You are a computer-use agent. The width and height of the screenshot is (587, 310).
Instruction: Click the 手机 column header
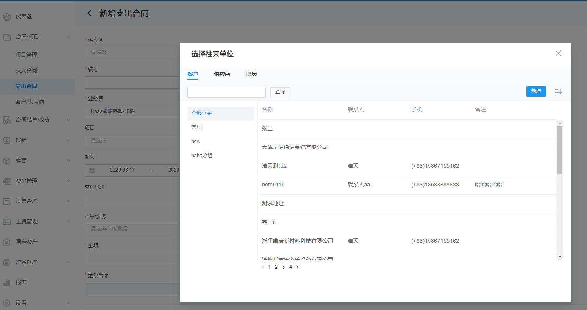click(417, 110)
